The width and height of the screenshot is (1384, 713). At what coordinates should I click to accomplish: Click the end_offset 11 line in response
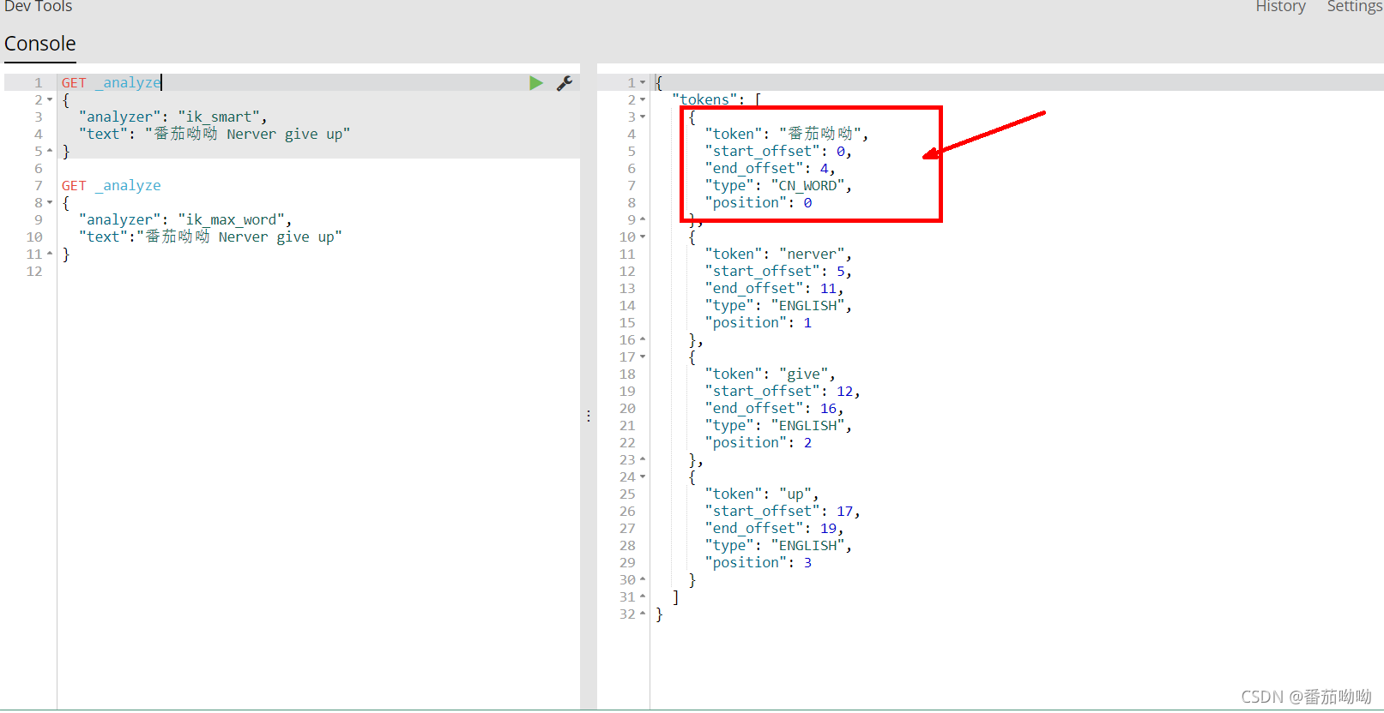774,289
